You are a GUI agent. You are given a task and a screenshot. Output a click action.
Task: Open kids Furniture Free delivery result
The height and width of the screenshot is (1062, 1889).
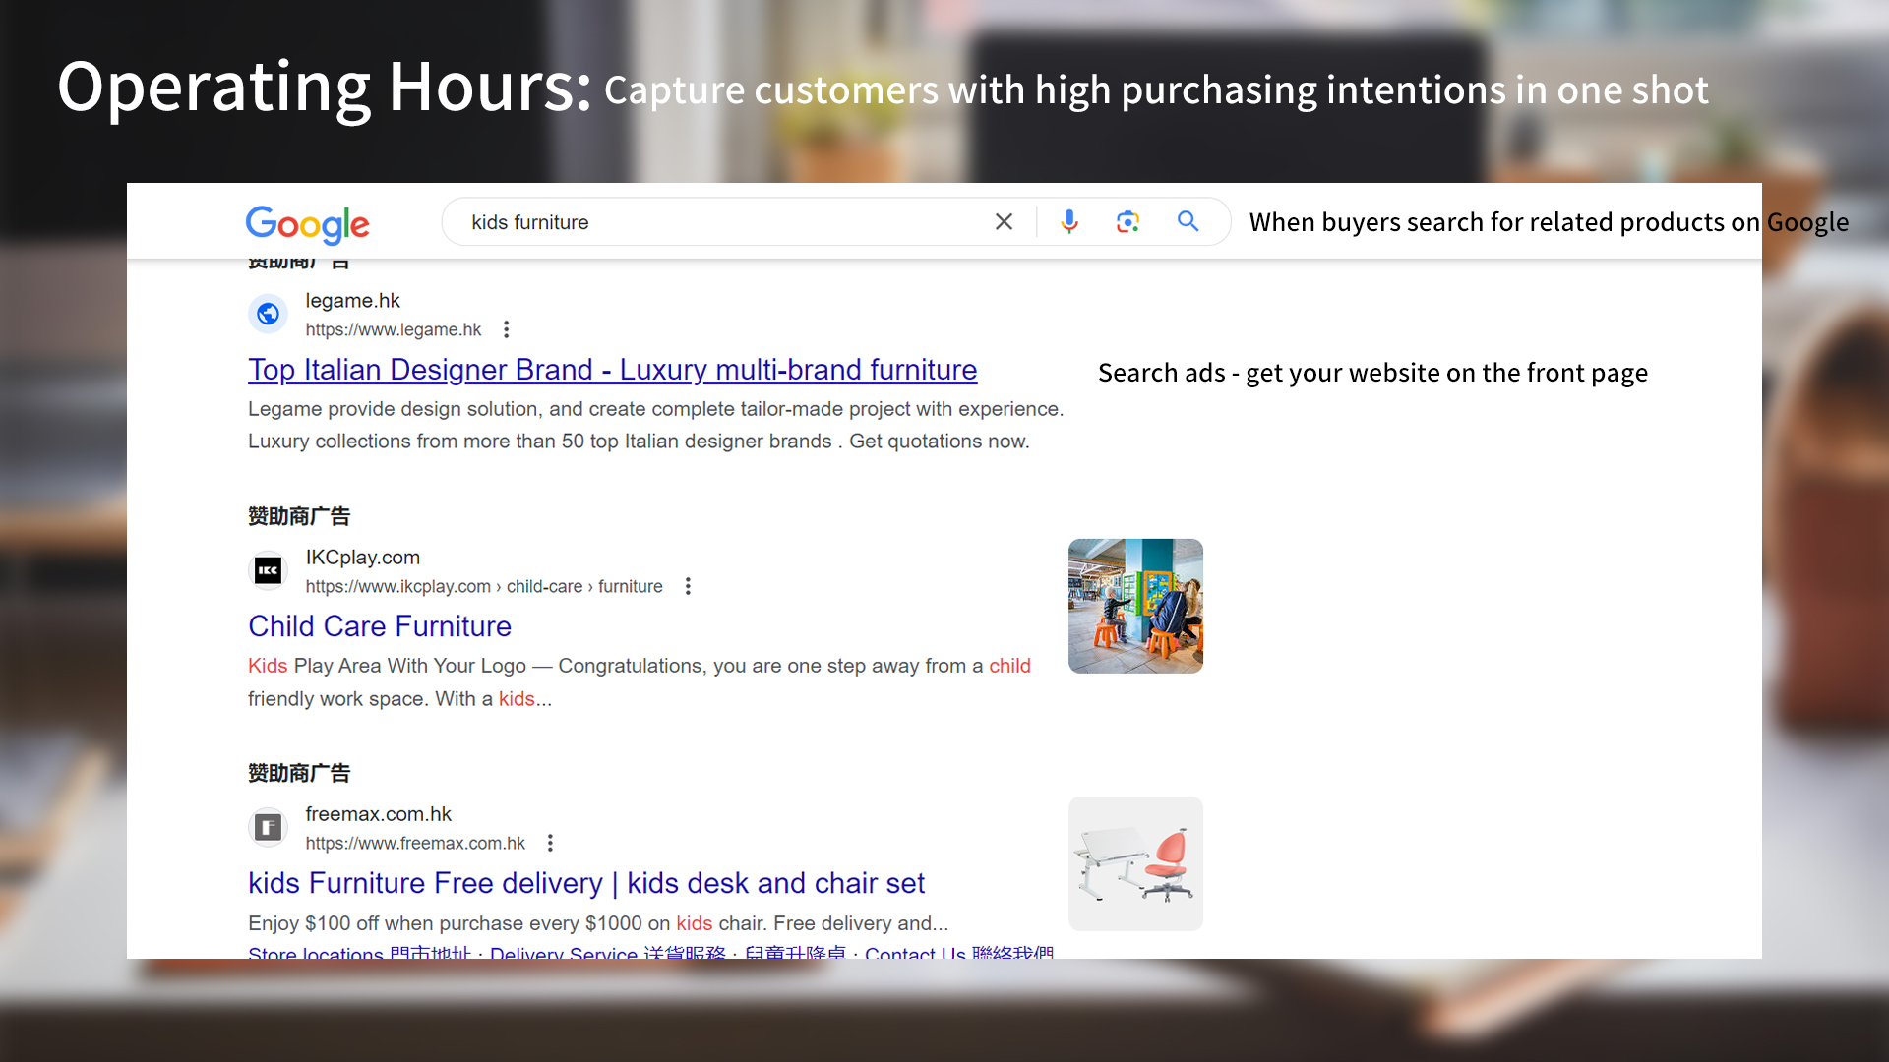click(x=585, y=882)
